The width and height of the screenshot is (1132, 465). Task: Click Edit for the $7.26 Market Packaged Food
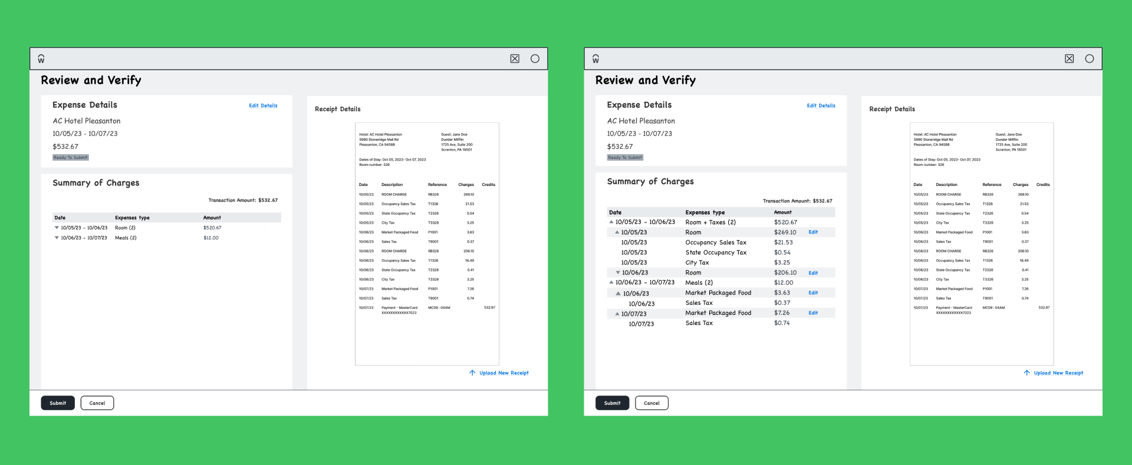813,313
